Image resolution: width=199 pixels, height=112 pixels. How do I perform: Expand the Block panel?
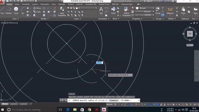pos(116,19)
